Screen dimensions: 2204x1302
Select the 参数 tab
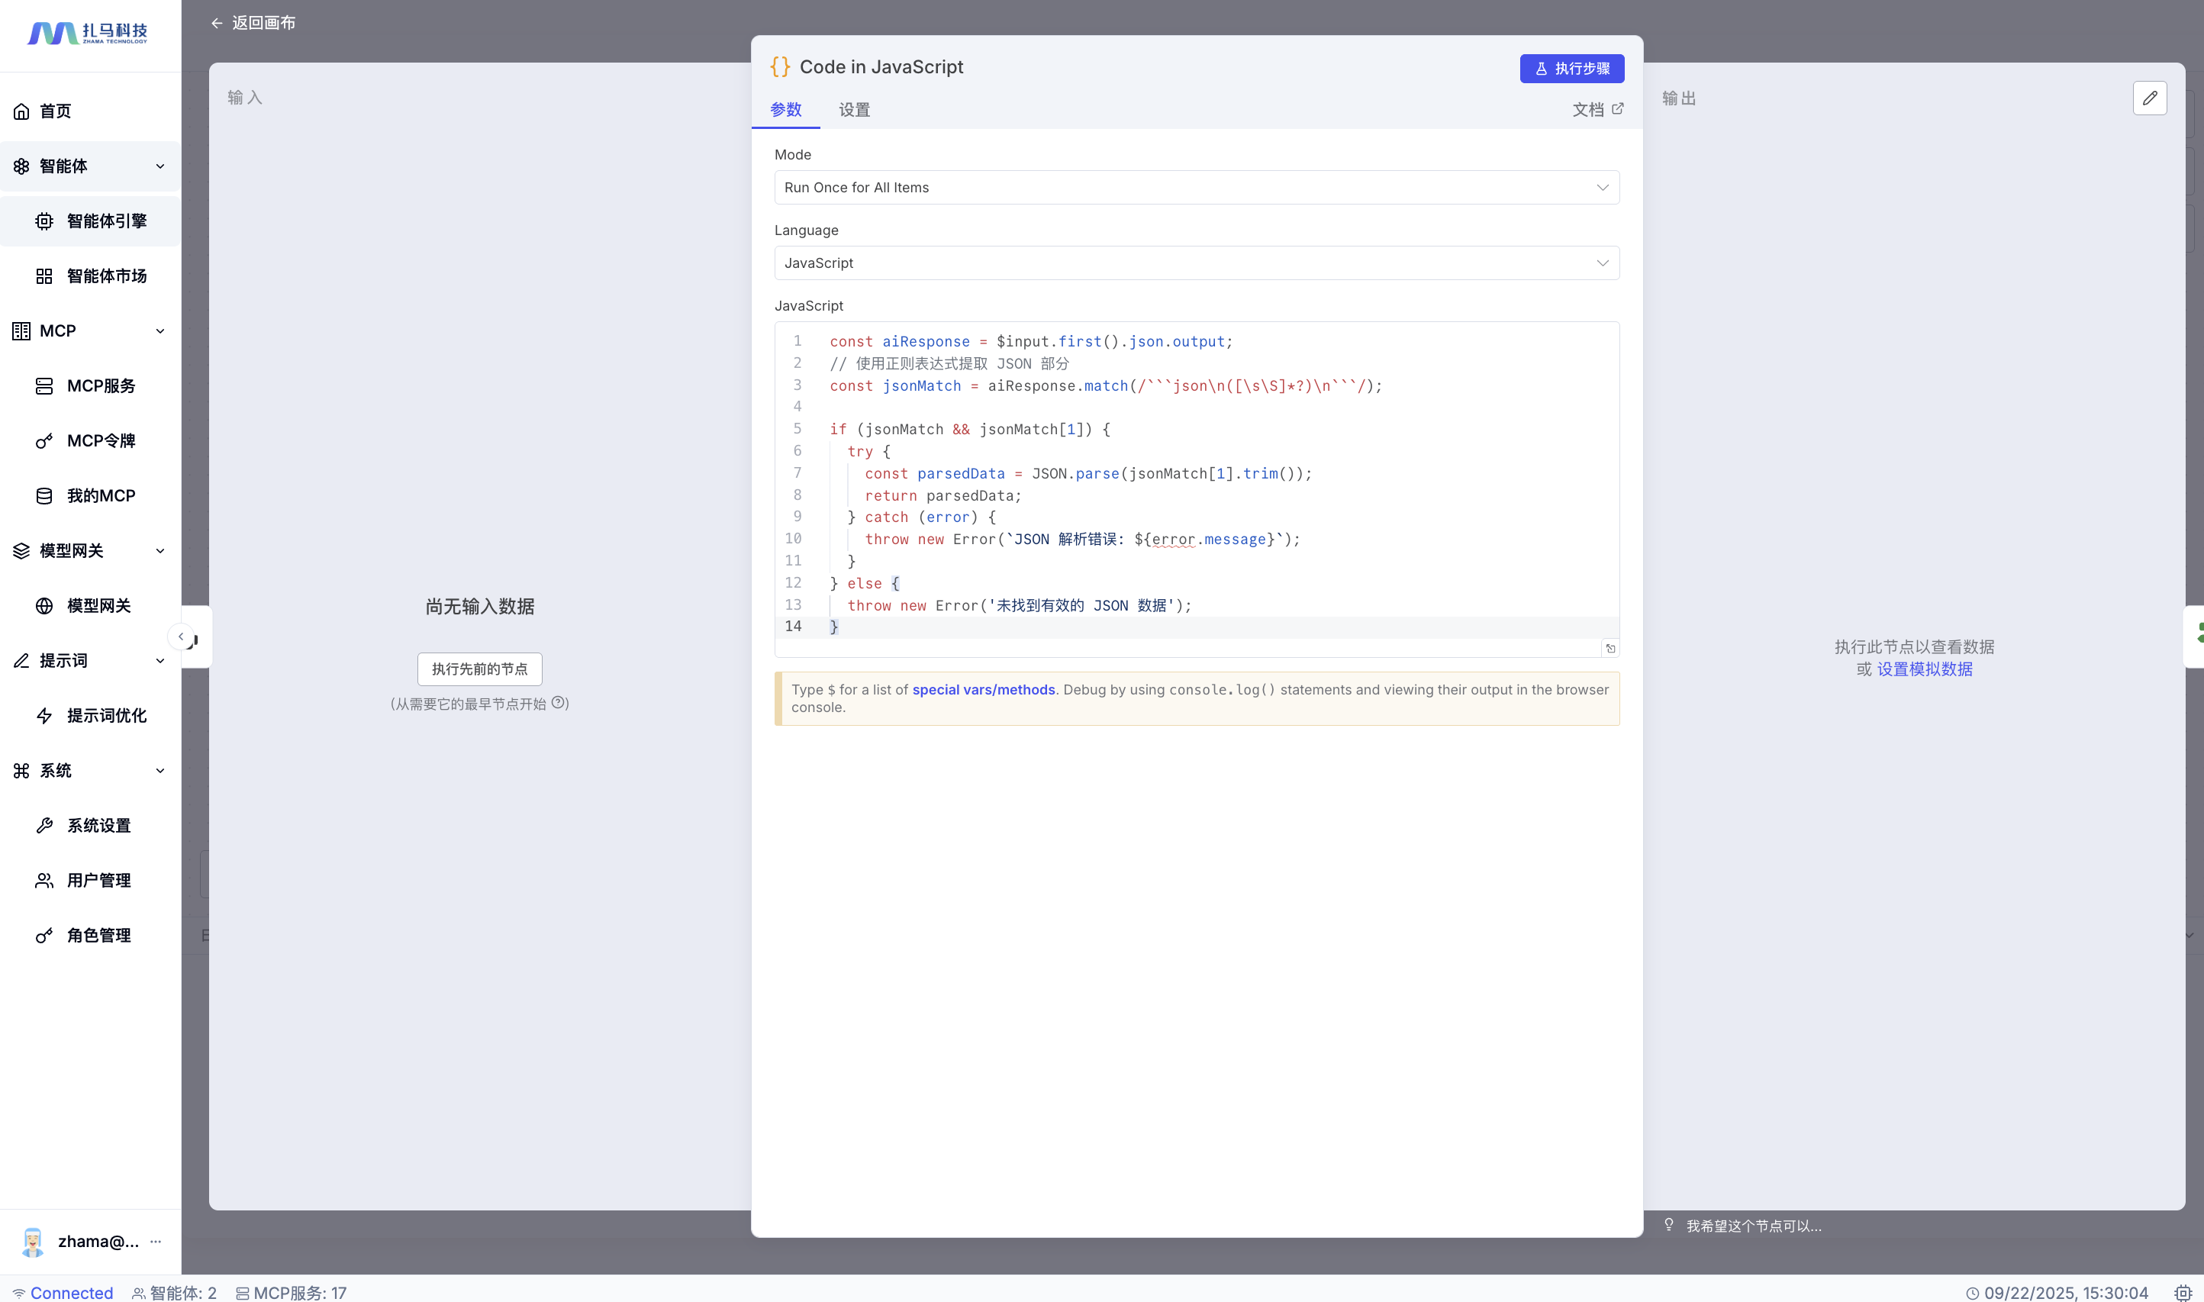click(785, 110)
